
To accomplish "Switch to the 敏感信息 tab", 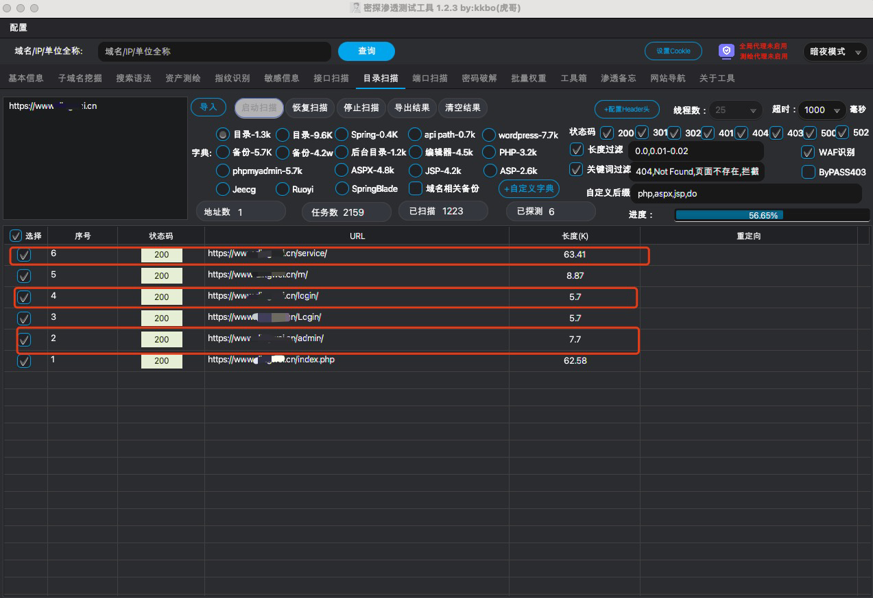I will click(282, 78).
